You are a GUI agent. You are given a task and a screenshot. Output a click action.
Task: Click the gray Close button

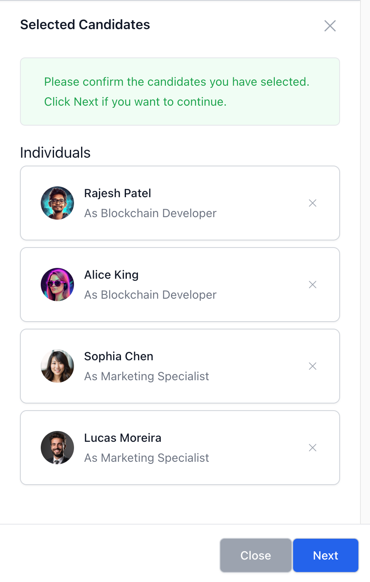click(255, 555)
